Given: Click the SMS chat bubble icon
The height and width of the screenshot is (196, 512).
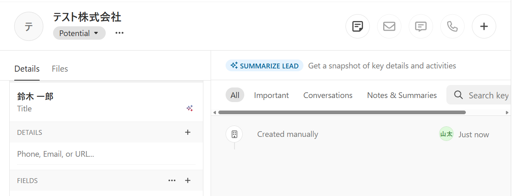Looking at the screenshot, I should point(421,27).
